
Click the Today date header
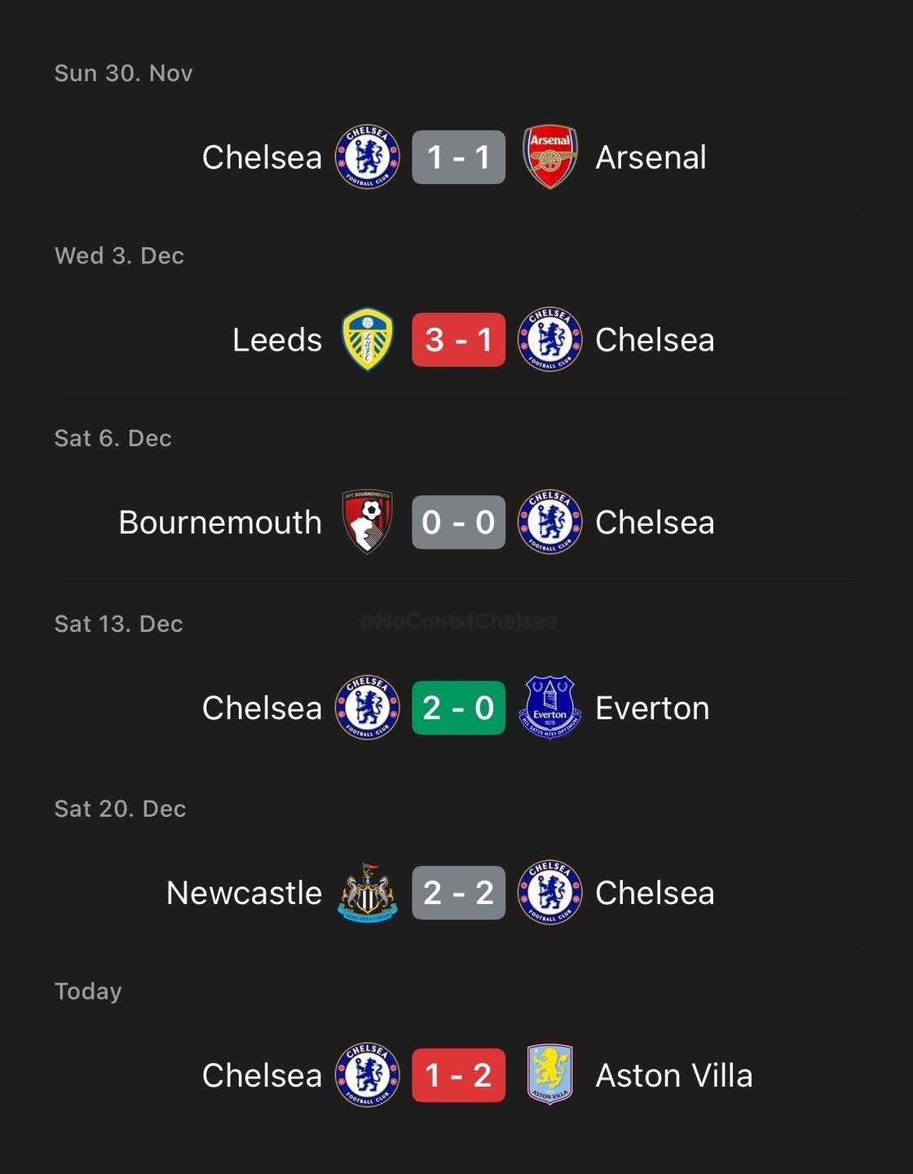coord(88,991)
